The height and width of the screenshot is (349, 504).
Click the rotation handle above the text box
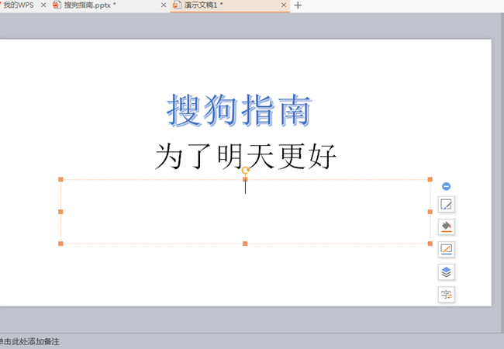click(x=245, y=171)
